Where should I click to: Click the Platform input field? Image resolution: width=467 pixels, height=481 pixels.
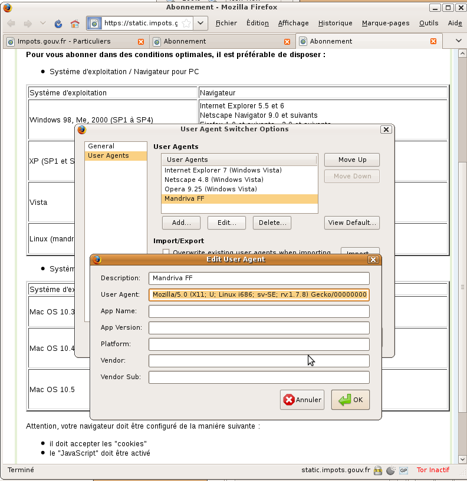(x=259, y=344)
